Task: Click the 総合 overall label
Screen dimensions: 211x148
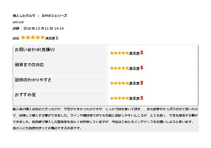Action: tap(16, 38)
